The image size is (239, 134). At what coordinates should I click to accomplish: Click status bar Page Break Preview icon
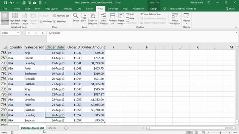203,133
